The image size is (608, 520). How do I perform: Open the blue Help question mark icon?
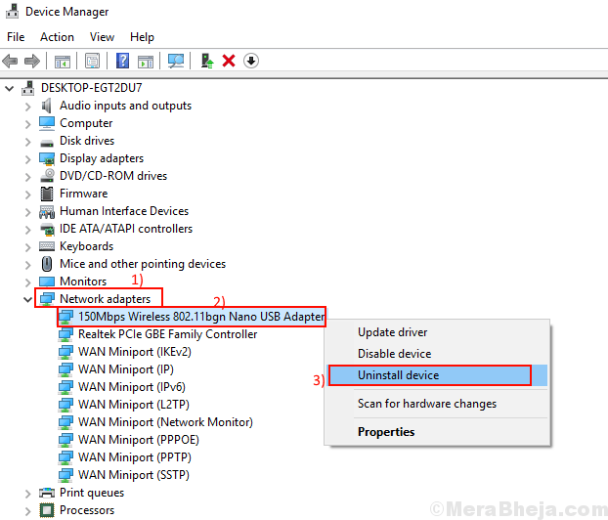pos(122,61)
